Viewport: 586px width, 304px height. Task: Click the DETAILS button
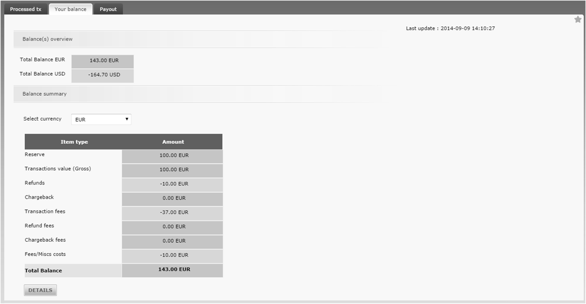coord(40,290)
